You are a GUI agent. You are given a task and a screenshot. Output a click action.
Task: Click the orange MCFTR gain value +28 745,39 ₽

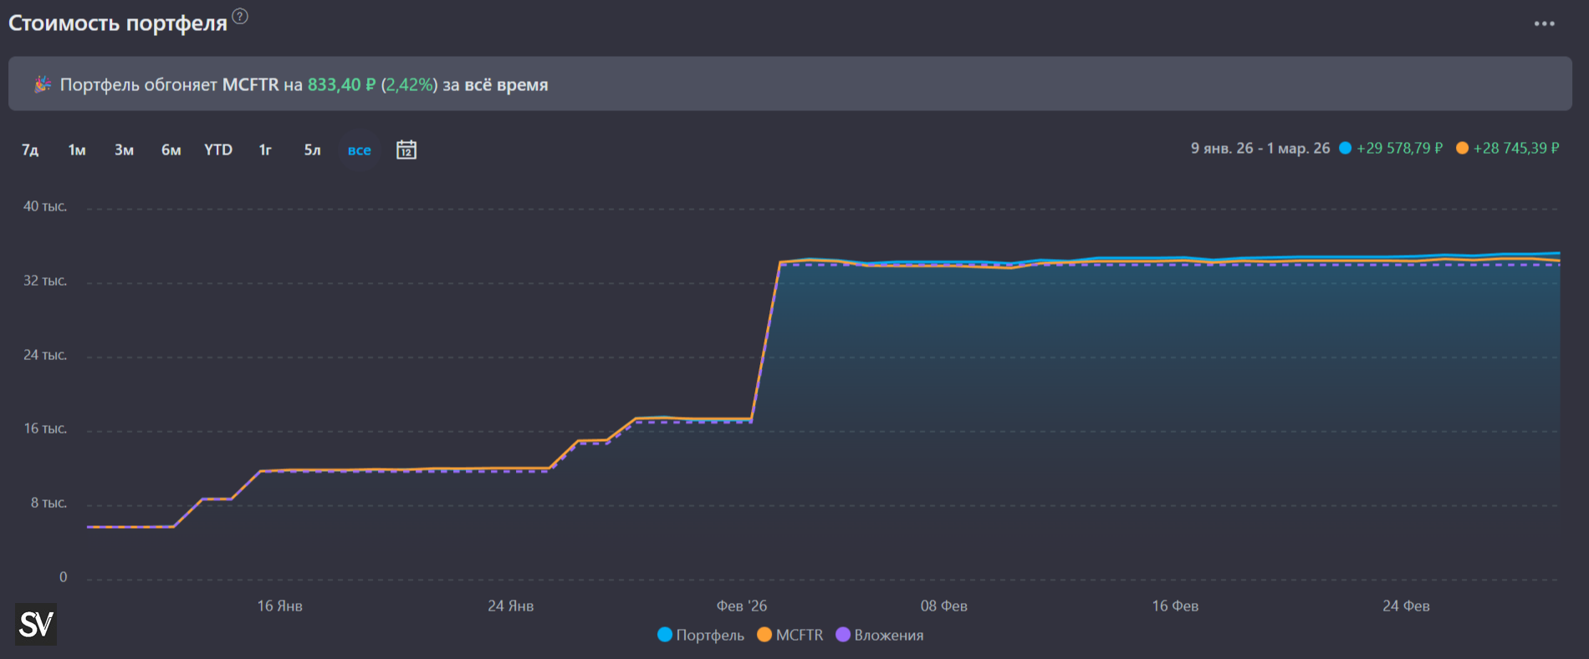1515,148
